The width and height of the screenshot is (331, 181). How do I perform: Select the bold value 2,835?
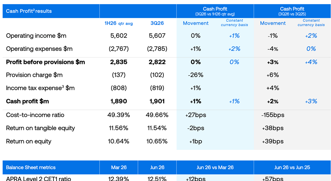(x=119, y=62)
